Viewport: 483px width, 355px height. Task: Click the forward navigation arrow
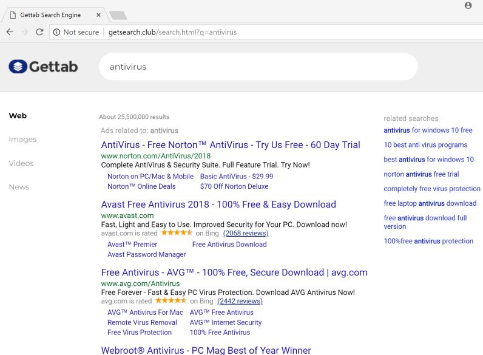(x=24, y=32)
